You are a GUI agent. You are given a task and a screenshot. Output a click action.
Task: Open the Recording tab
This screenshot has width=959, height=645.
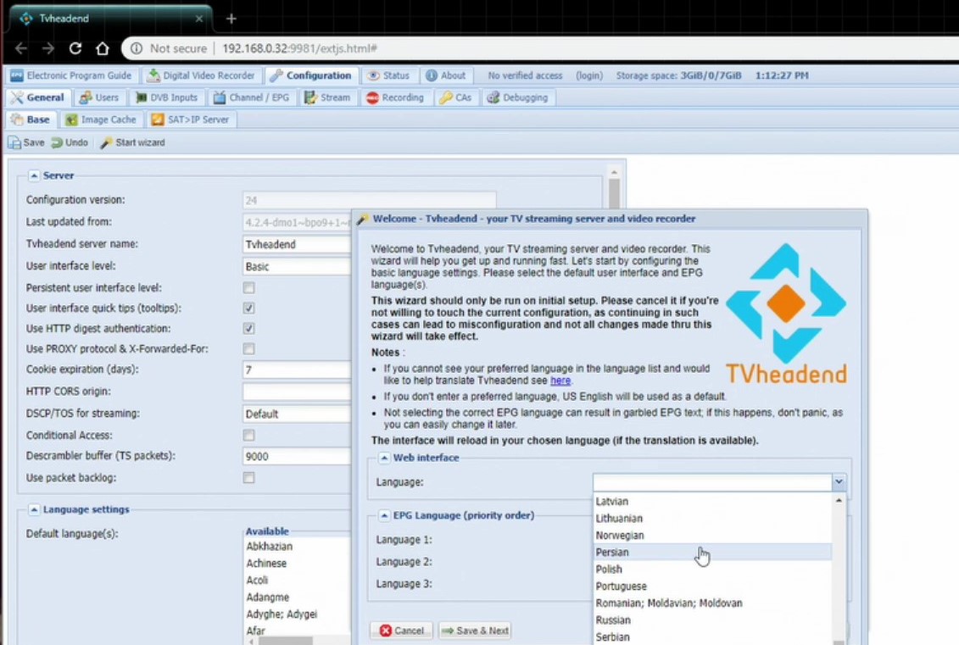tap(395, 97)
